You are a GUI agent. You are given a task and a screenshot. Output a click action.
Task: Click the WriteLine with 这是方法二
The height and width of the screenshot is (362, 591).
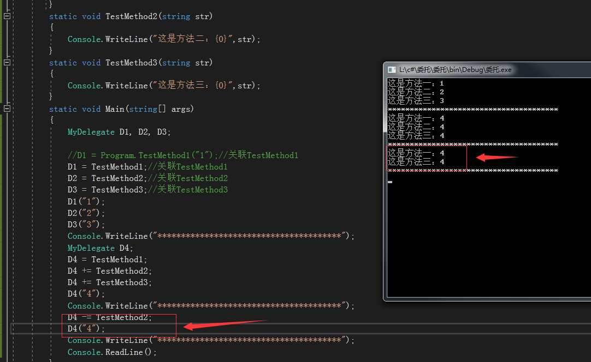click(x=163, y=39)
